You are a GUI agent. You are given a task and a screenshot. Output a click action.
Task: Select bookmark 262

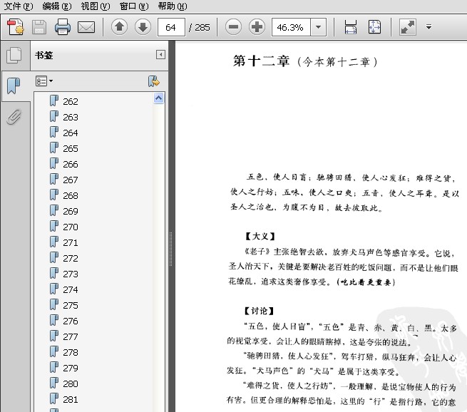(x=71, y=101)
